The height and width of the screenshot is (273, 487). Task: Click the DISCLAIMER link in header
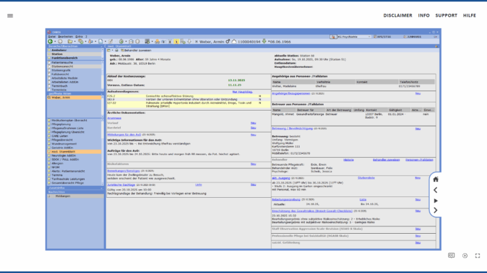pyautogui.click(x=397, y=15)
